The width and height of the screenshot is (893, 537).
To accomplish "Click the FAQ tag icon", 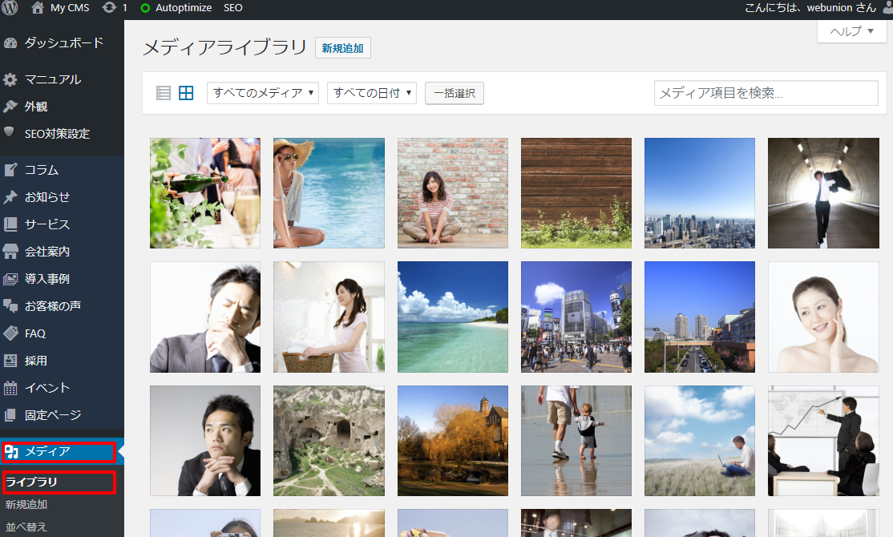I will [x=10, y=333].
